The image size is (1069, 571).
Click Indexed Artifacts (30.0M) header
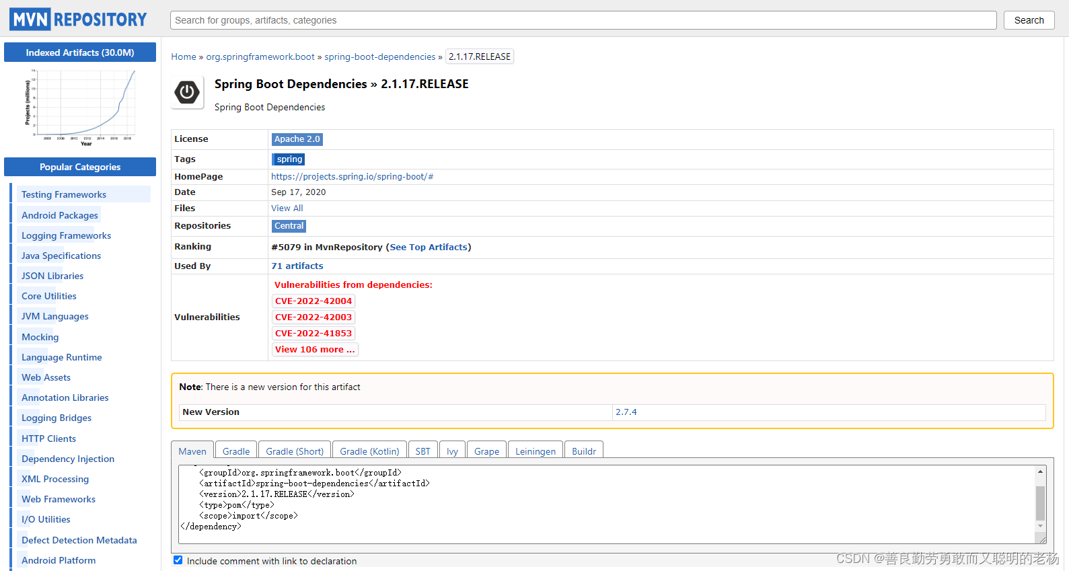coord(80,52)
